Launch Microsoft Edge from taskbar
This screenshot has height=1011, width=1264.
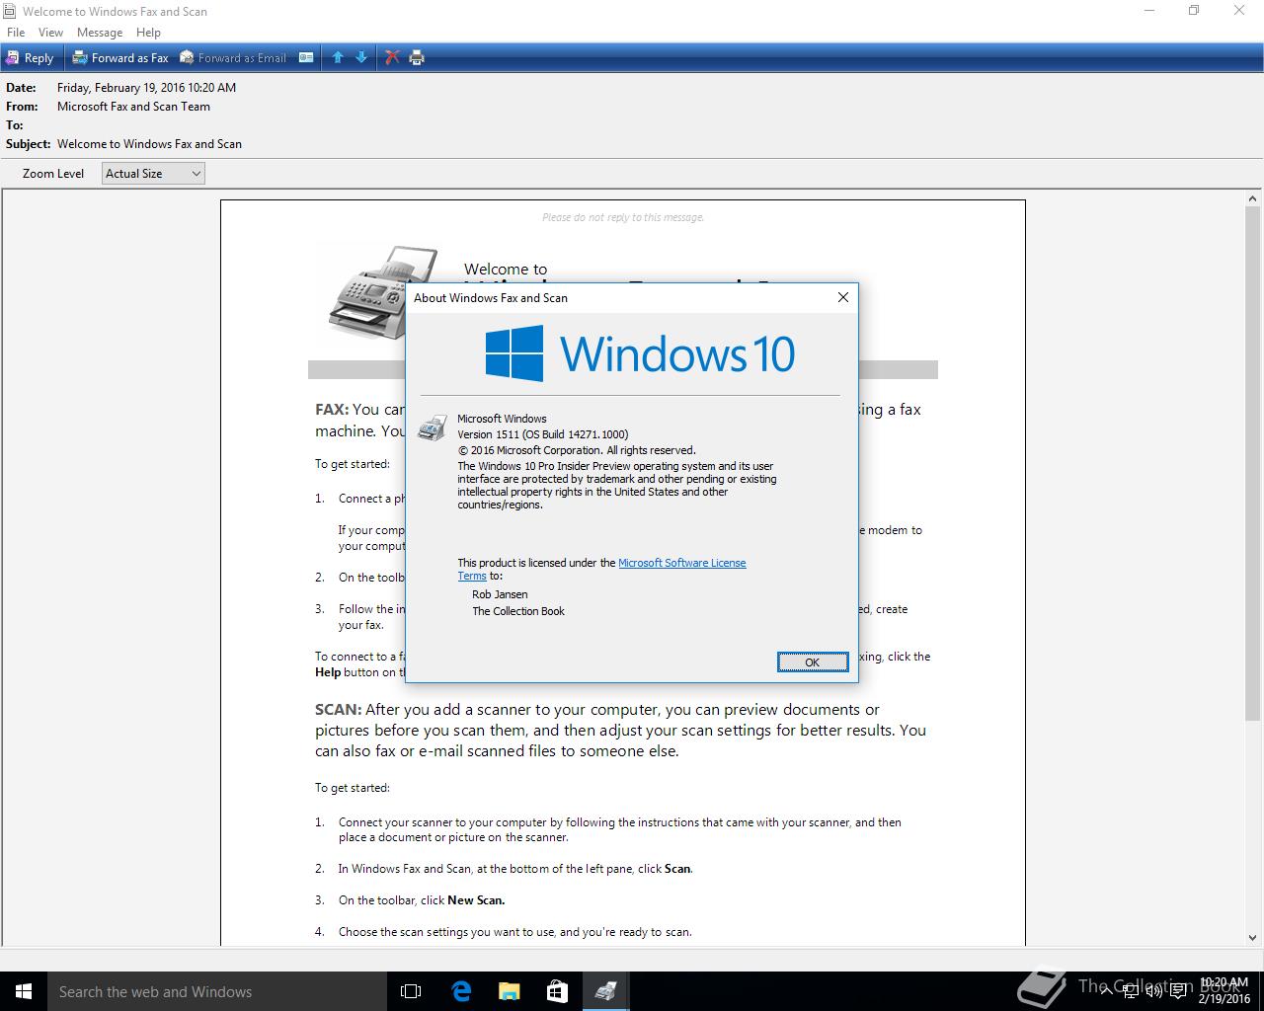(460, 991)
